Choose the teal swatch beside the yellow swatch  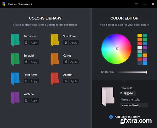(145, 36)
